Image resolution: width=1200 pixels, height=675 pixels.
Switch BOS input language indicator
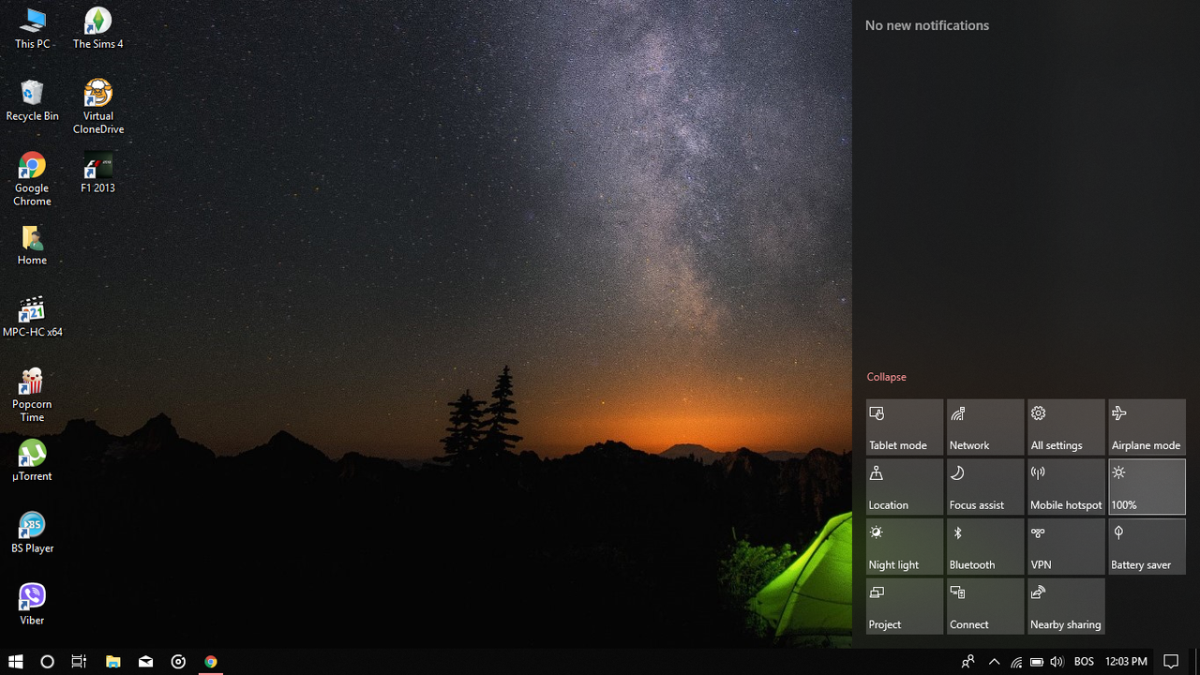1084,662
